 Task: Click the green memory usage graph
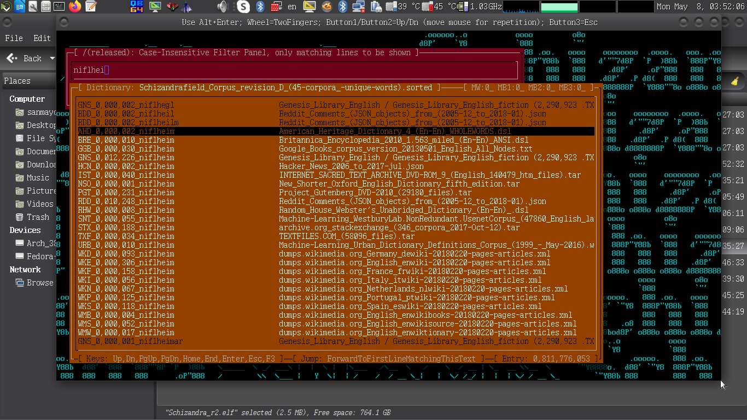[x=559, y=7]
